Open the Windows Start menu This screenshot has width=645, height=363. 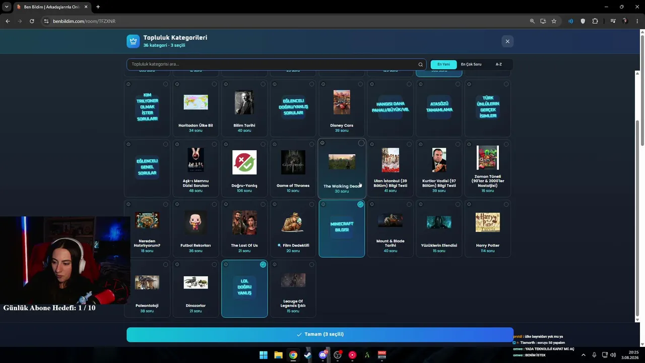pos(264,355)
